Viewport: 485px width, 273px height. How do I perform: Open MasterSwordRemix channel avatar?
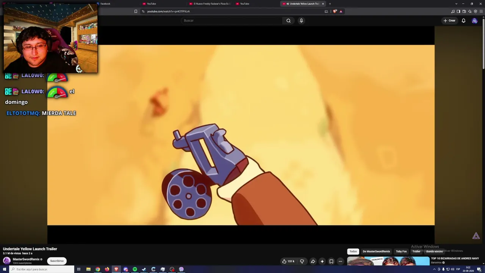click(x=6, y=260)
